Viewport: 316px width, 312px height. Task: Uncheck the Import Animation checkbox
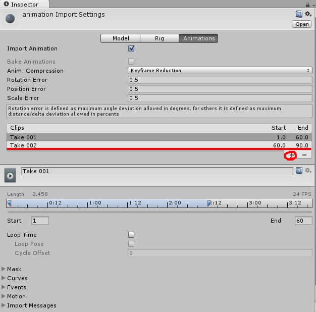coord(131,48)
